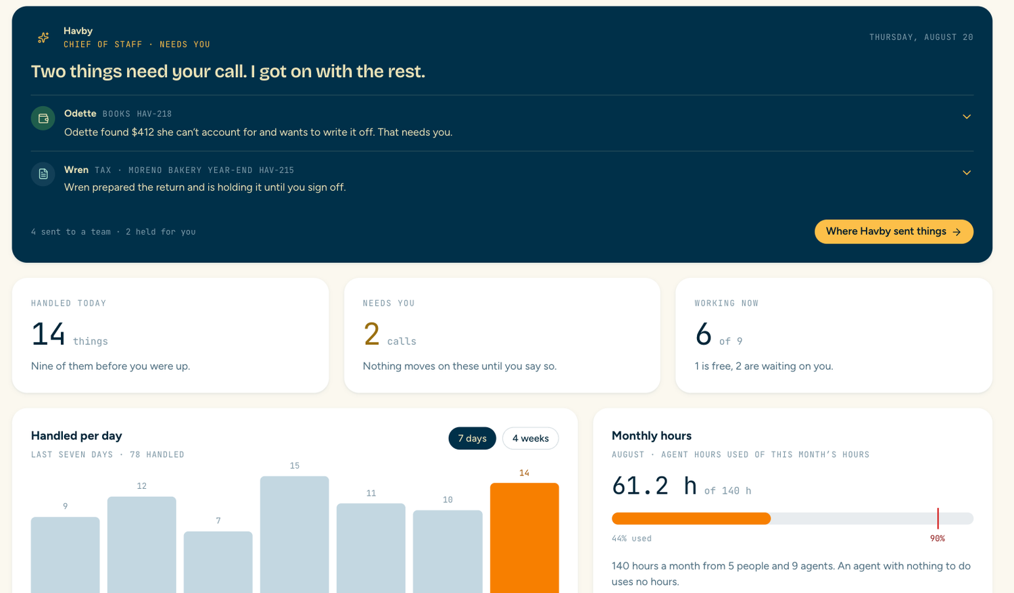Viewport: 1014px width, 593px height.
Task: Click 'Two things need your call' headline
Action: pos(228,71)
